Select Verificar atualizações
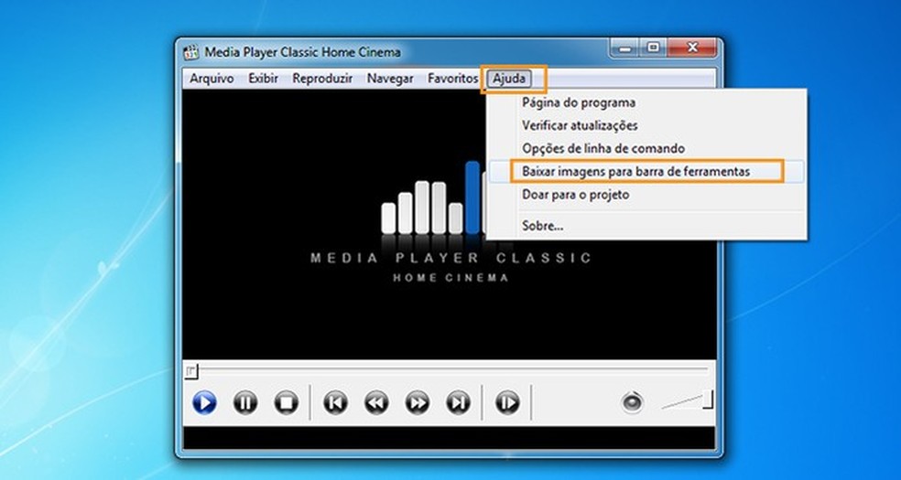The width and height of the screenshot is (901, 480). pos(646,125)
